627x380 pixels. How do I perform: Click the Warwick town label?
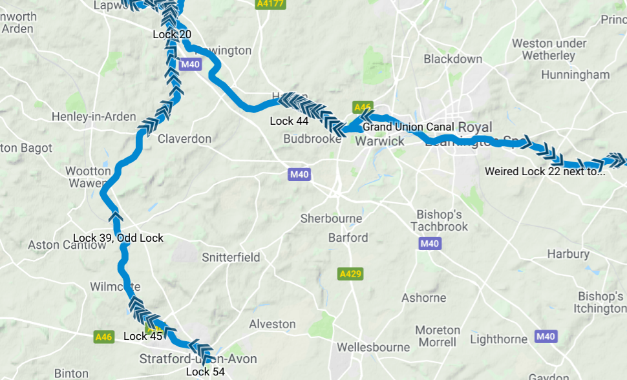380,141
